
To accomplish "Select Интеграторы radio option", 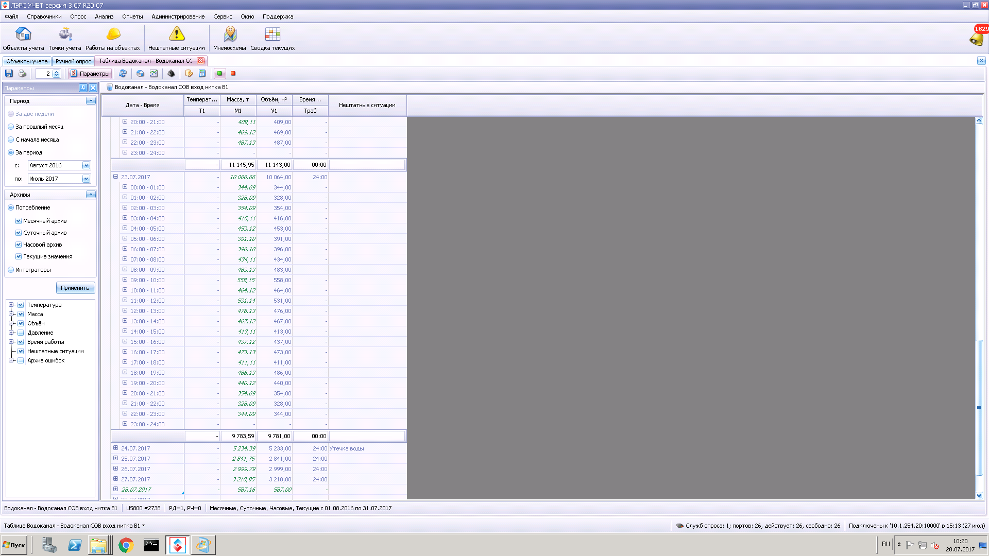I will [11, 270].
